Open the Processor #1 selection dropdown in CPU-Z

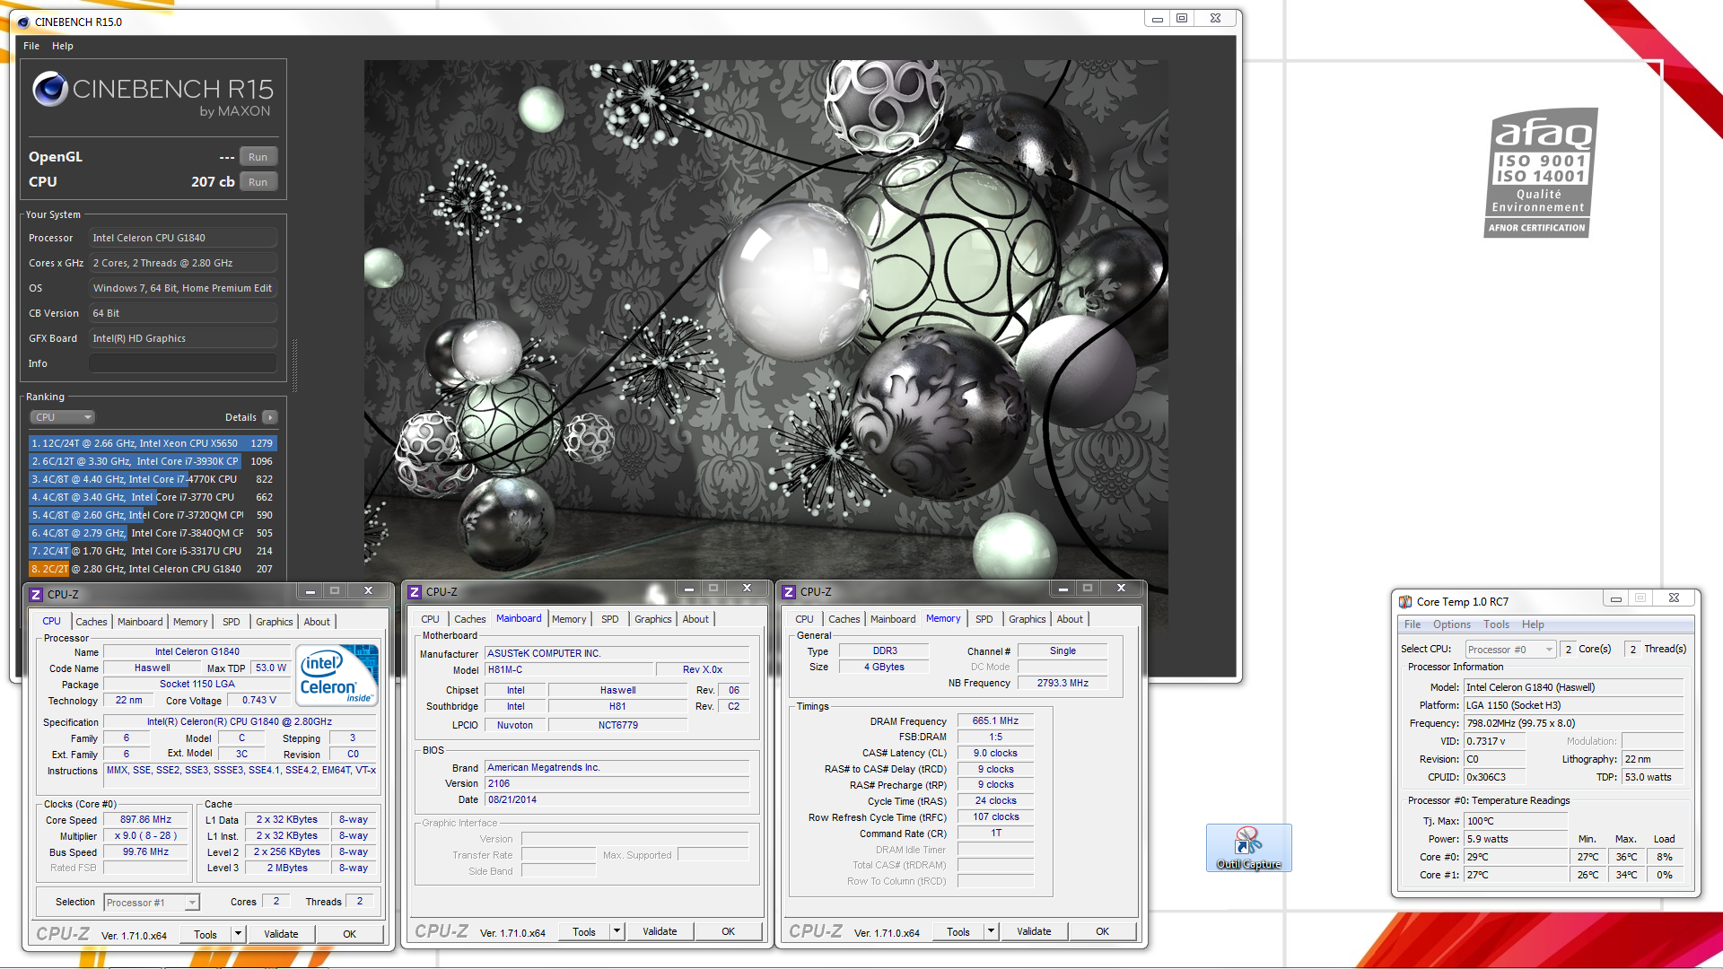[151, 903]
